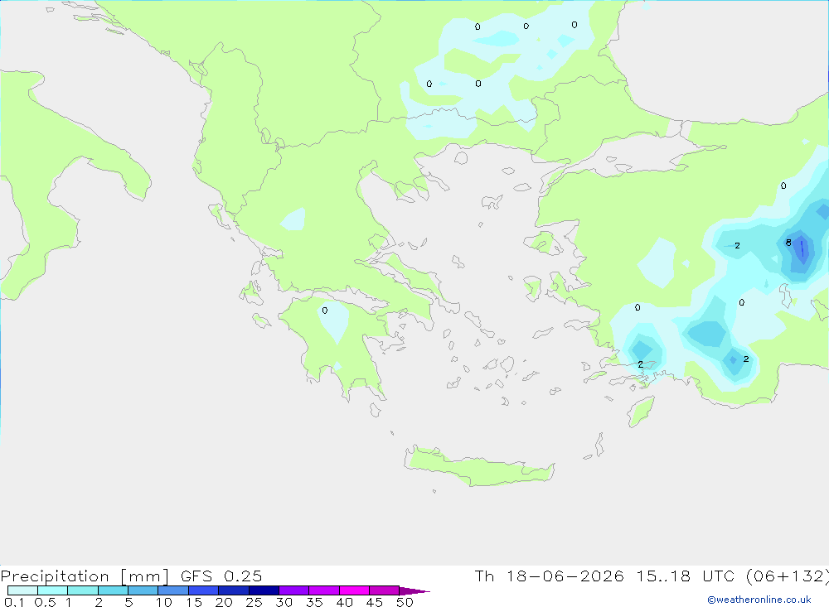Click the '0' value over the Peloponnese

[325, 310]
